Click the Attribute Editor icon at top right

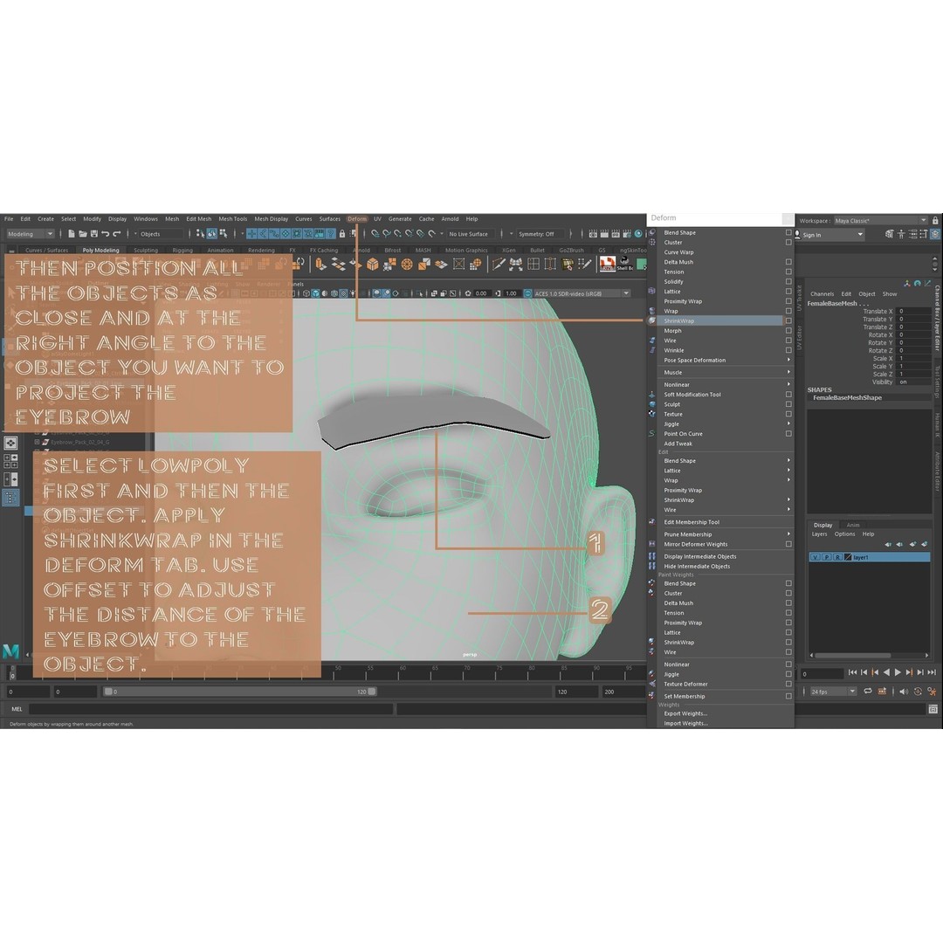[x=913, y=234]
